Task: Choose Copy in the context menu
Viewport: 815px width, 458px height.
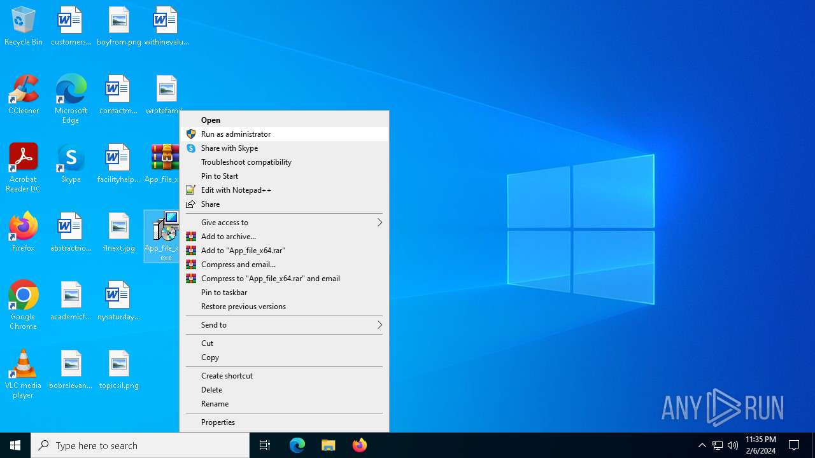Action: pyautogui.click(x=283, y=357)
